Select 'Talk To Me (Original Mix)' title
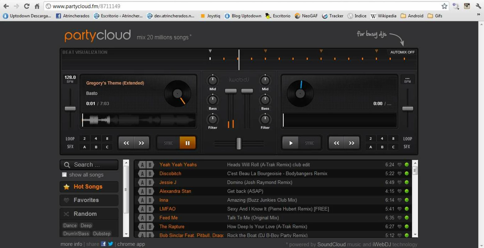The height and width of the screenshot is (248, 484). pos(253,218)
